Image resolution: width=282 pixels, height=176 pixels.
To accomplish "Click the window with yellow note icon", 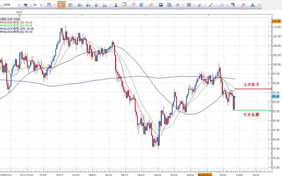I will pyautogui.click(x=124, y=5).
